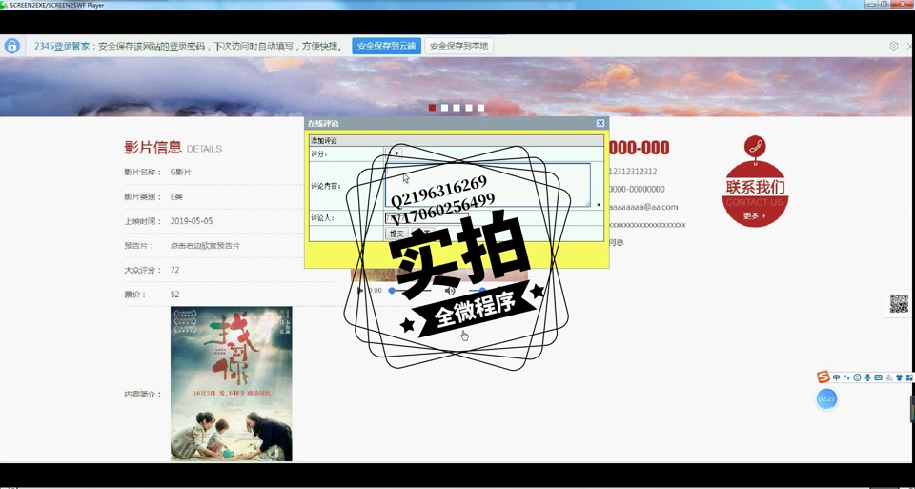Open the Sogou emoji face panel
915x489 pixels.
[x=857, y=377]
